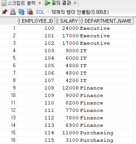This screenshot has height=144, width=136.
Task: Select Executive cell for employee 102
Action: coord(106,43)
